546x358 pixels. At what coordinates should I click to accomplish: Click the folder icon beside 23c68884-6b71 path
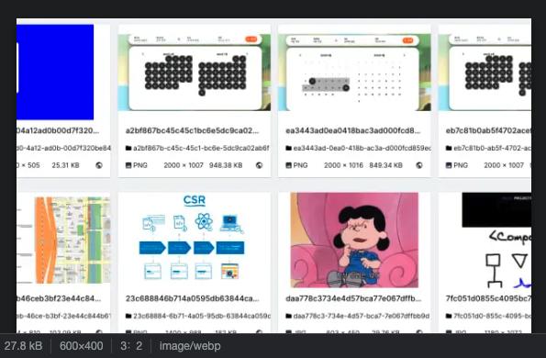pyautogui.click(x=128, y=316)
